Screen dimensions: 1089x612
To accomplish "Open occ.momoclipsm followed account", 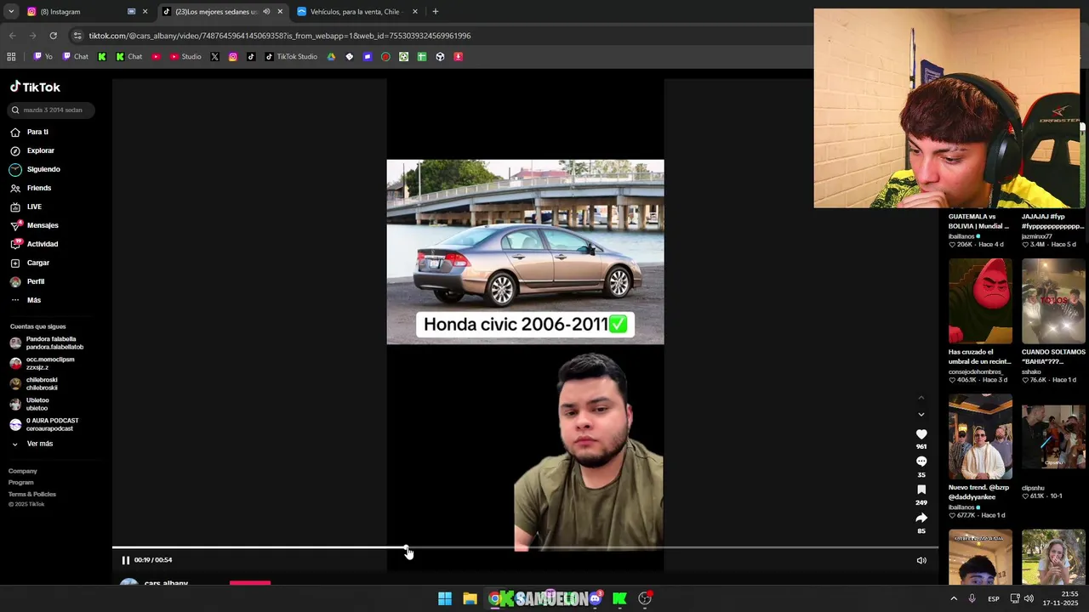I will pyautogui.click(x=43, y=363).
